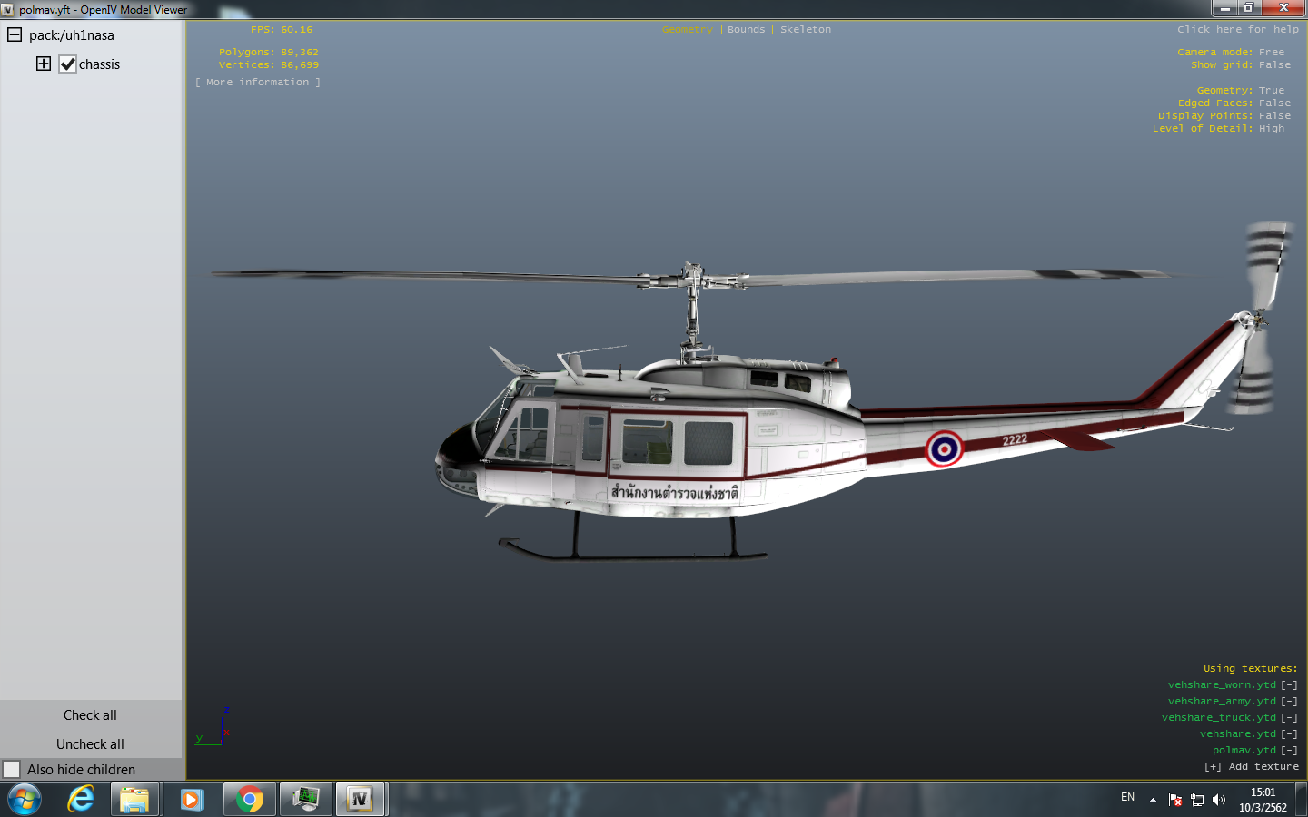
Task: Click the Uncheck all button
Action: click(90, 744)
